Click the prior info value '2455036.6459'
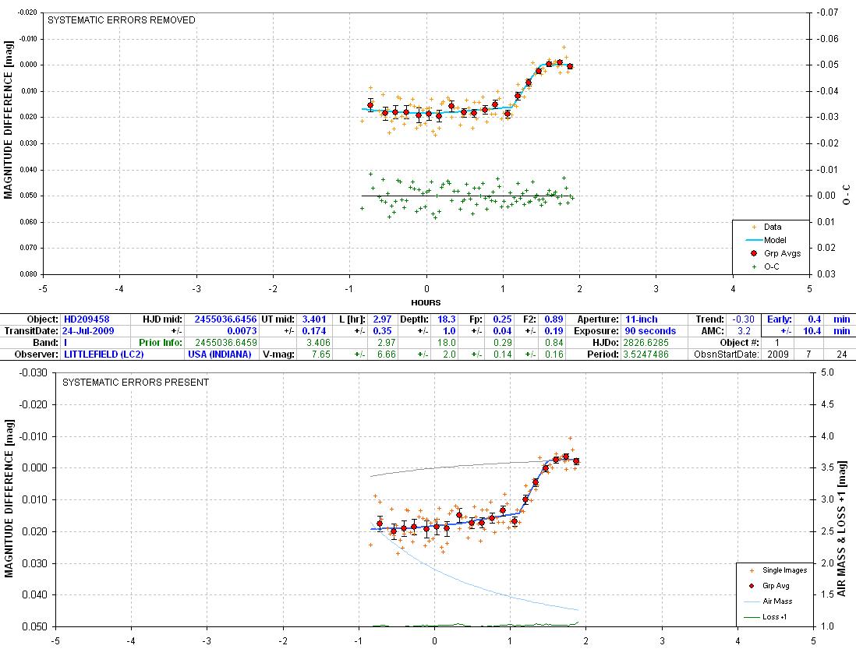This screenshot has width=856, height=649. click(x=225, y=343)
